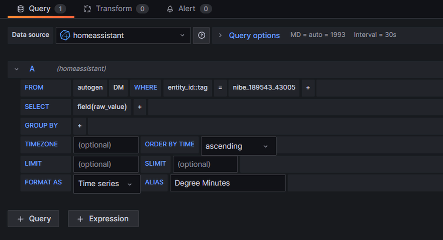Click the ALIAS field containing Degree Minutes
This screenshot has width=443, height=240.
click(228, 183)
